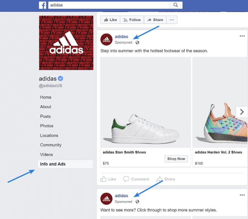Click the adidas page name heading
This screenshot has height=219, width=248.
(x=48, y=79)
